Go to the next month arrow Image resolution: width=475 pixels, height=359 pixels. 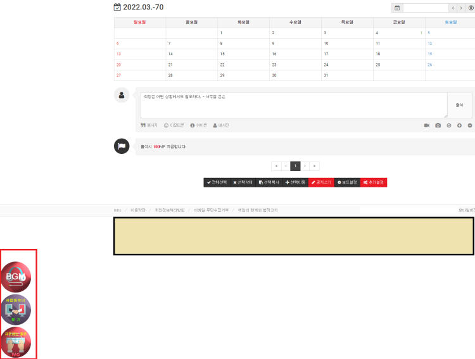coord(461,8)
